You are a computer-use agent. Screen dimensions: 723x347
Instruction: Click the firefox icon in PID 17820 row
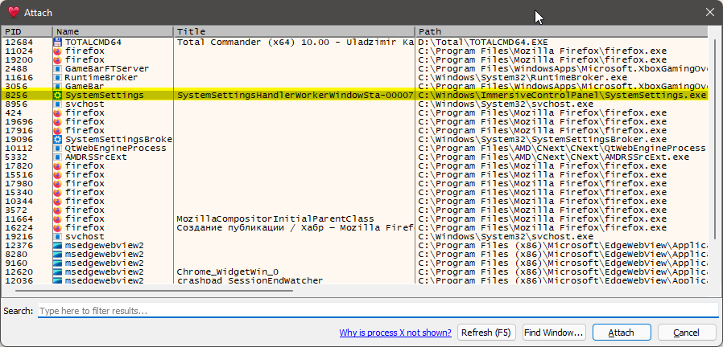[58, 165]
